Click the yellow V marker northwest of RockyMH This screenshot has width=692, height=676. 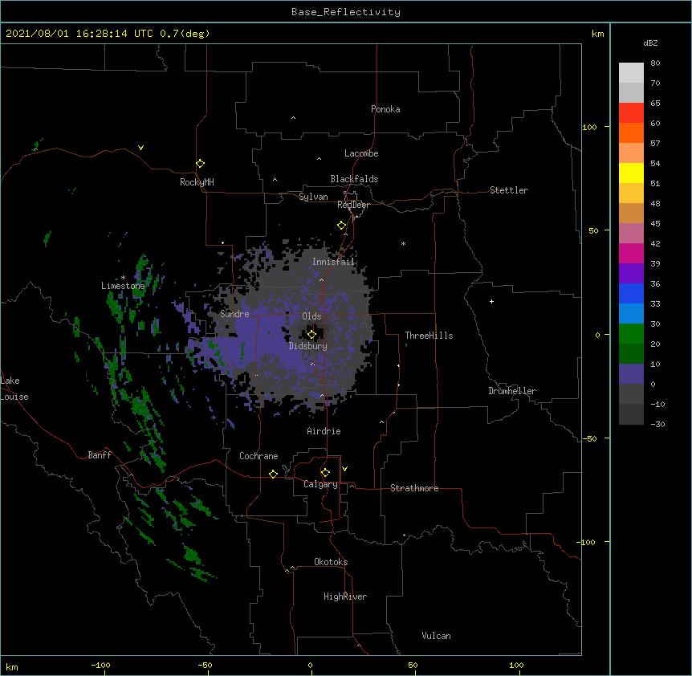click(140, 148)
